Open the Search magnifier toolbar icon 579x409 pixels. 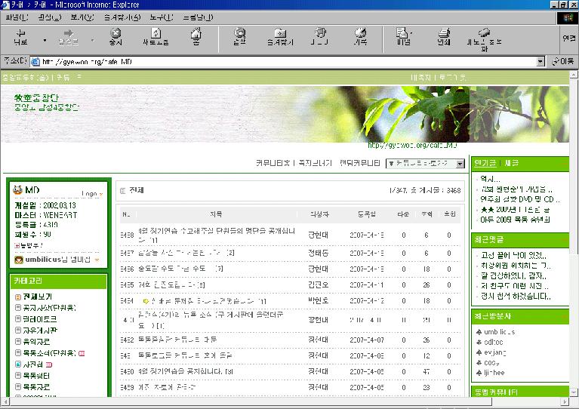click(240, 37)
